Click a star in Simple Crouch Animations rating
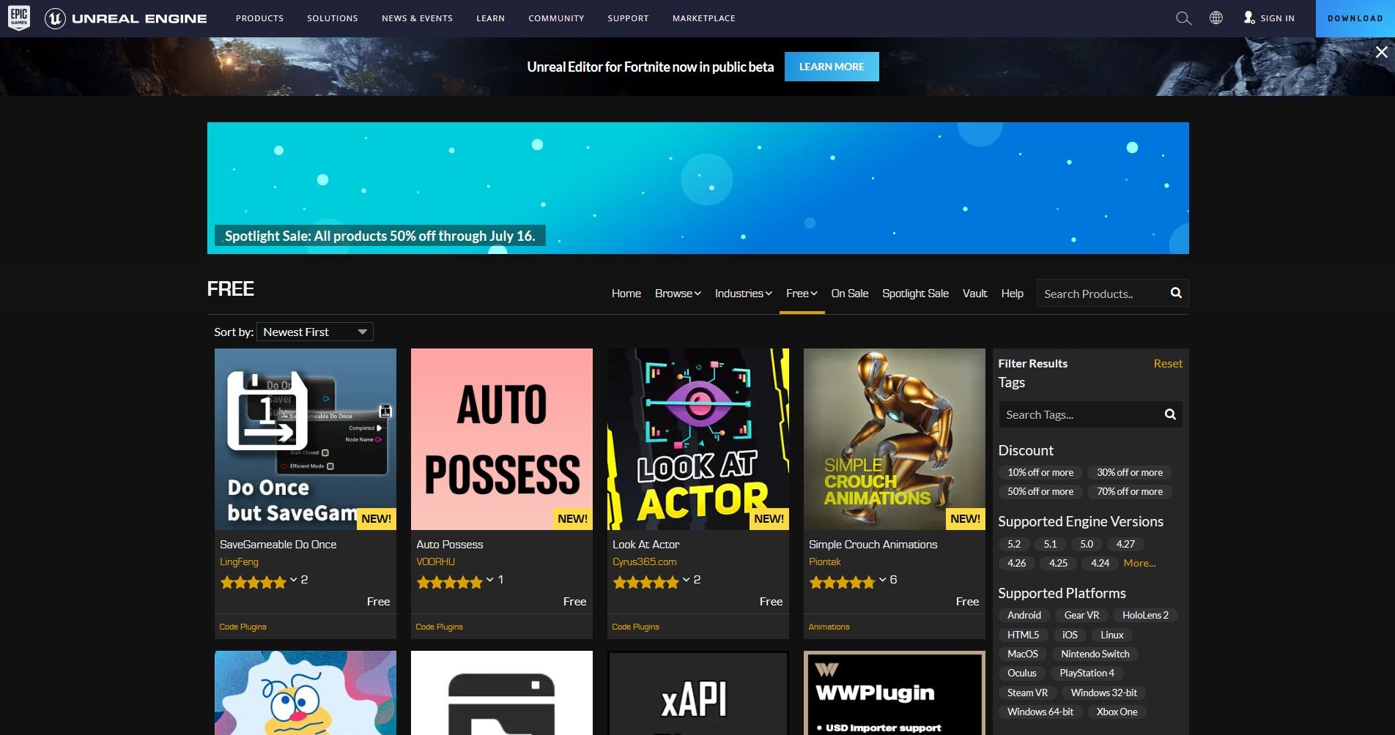This screenshot has height=735, width=1395. [x=835, y=582]
